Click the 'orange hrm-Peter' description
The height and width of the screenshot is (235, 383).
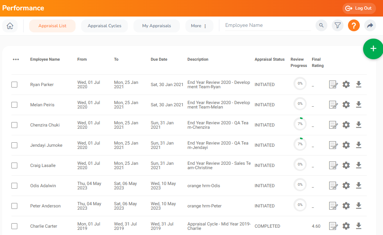[x=205, y=206]
